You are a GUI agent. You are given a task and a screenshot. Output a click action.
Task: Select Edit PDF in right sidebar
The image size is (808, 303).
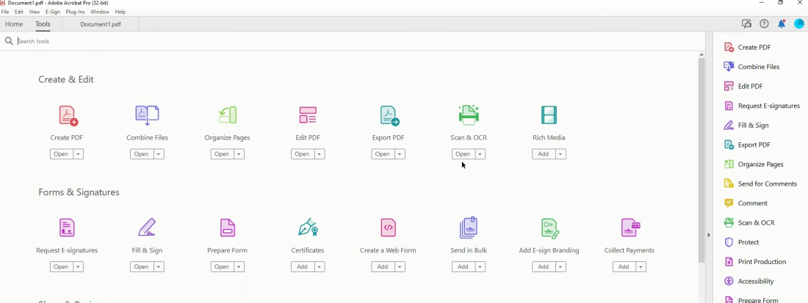pos(743,87)
